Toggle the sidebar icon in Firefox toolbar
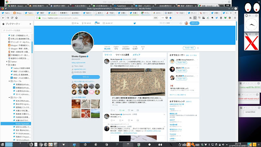Viewport: 261px width, 147px height. [195, 18]
